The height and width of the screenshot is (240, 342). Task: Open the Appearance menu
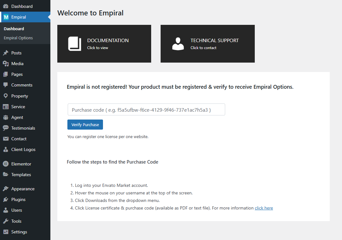(25, 189)
